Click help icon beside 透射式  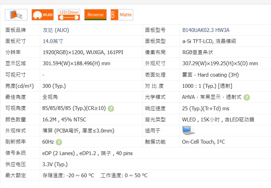click(x=247, y=97)
